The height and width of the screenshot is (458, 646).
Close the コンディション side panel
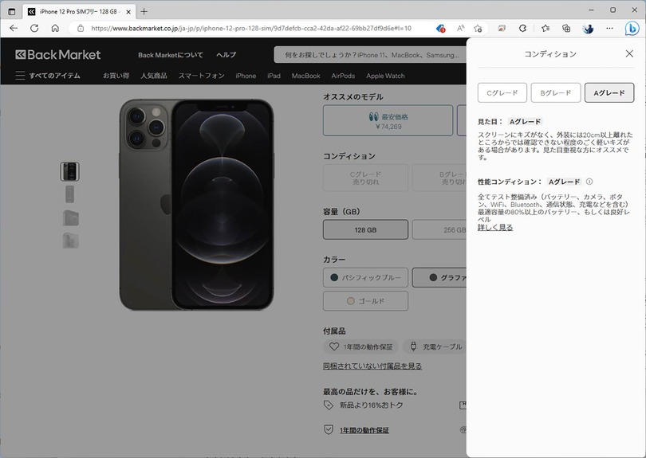click(628, 54)
